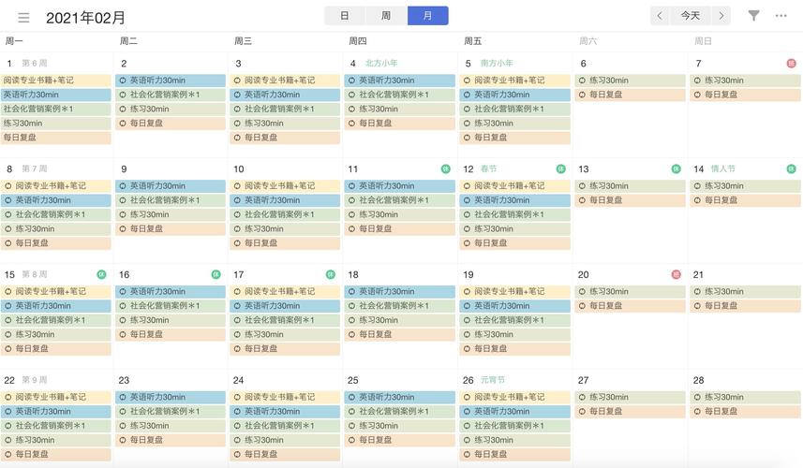Click the green rest badge on February 17
Image resolution: width=803 pixels, height=468 pixels.
pos(331,274)
